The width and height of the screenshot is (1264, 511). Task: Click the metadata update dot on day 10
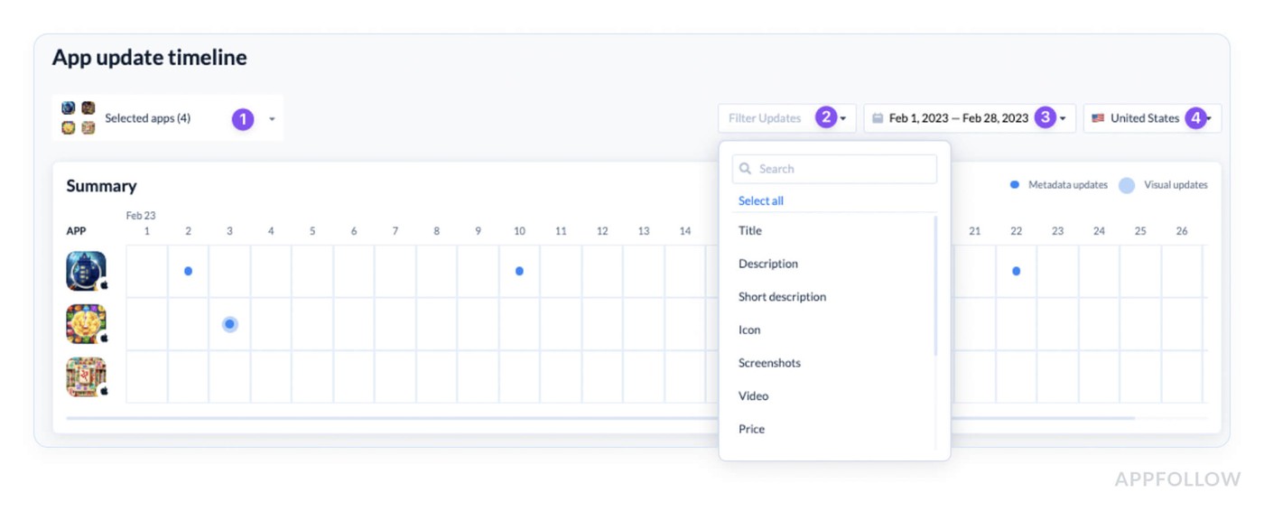pyautogui.click(x=519, y=271)
